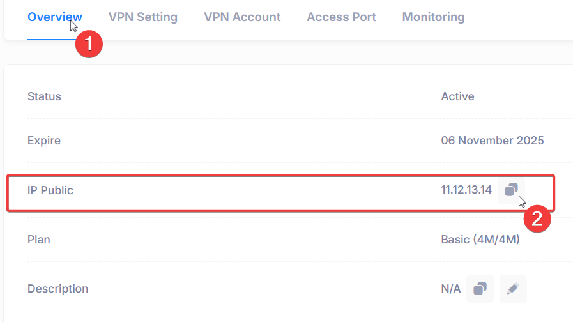Switch to the Overview tab

coord(55,17)
